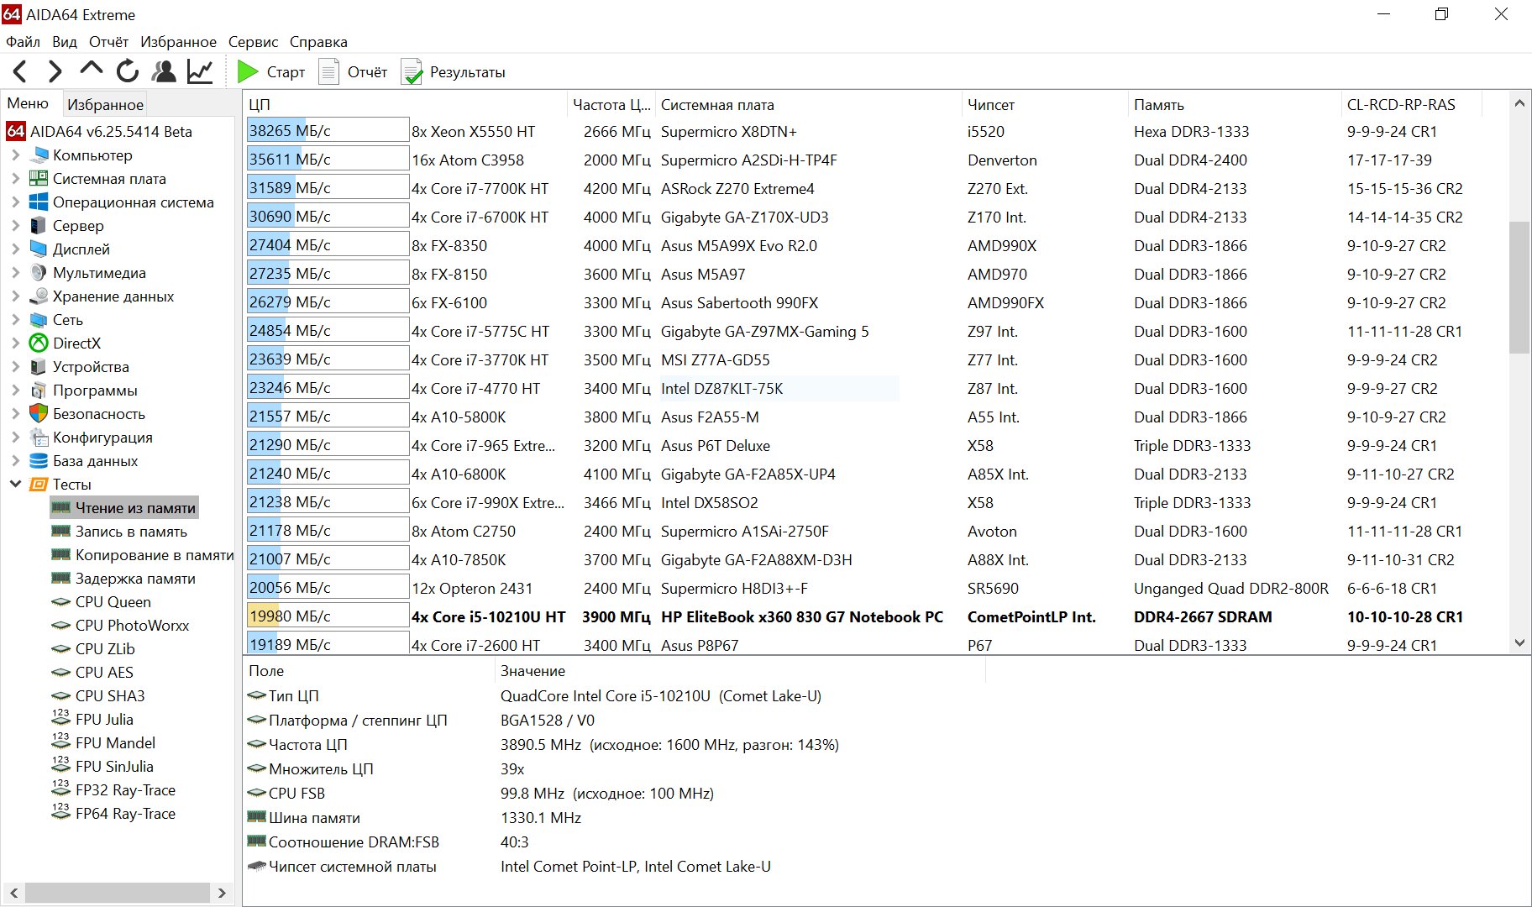Click the CPU ZLib benchmark icon
Image resolution: width=1532 pixels, height=907 pixels.
[x=60, y=649]
